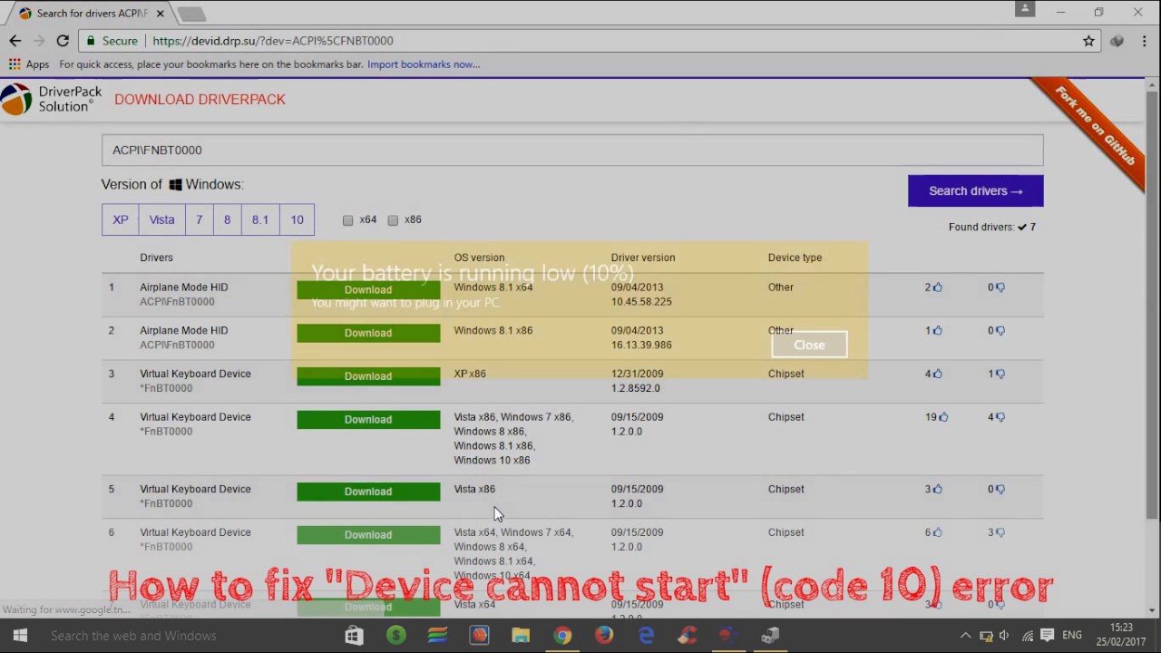Open Firefox from the taskbar
Screen dimensions: 1161x653
click(x=604, y=636)
